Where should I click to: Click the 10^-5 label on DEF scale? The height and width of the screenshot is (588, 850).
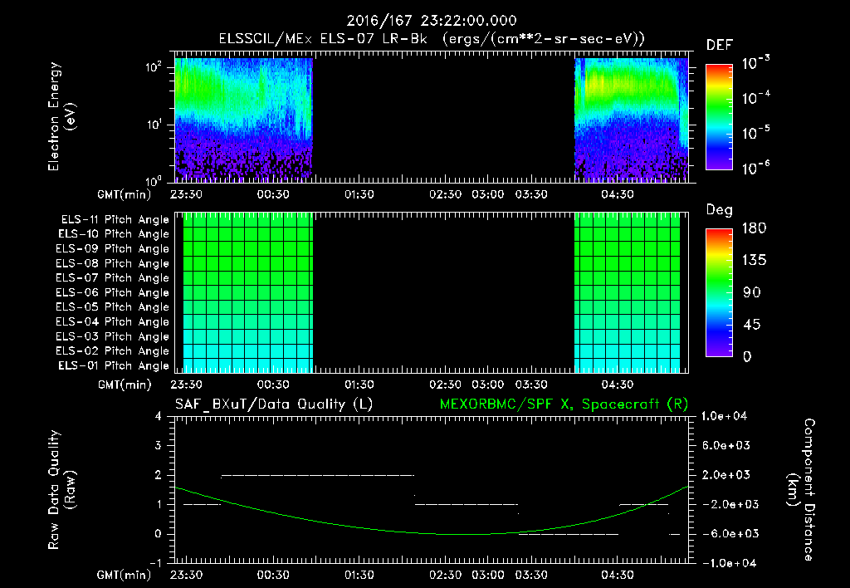(756, 132)
